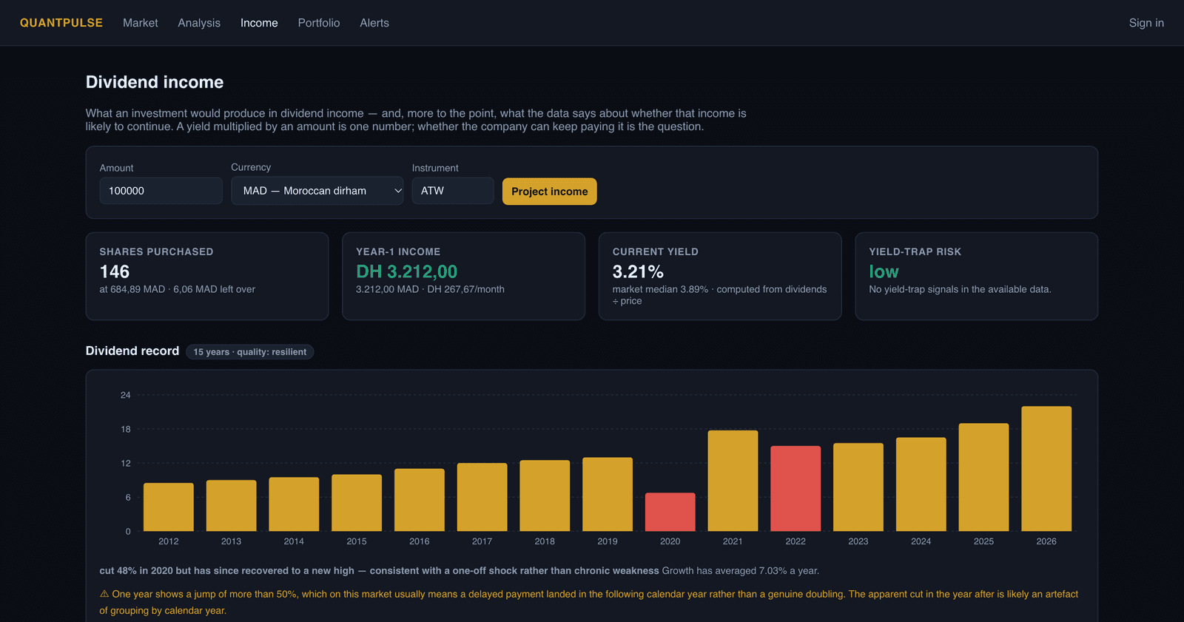Focus the Amount input field

click(x=161, y=191)
